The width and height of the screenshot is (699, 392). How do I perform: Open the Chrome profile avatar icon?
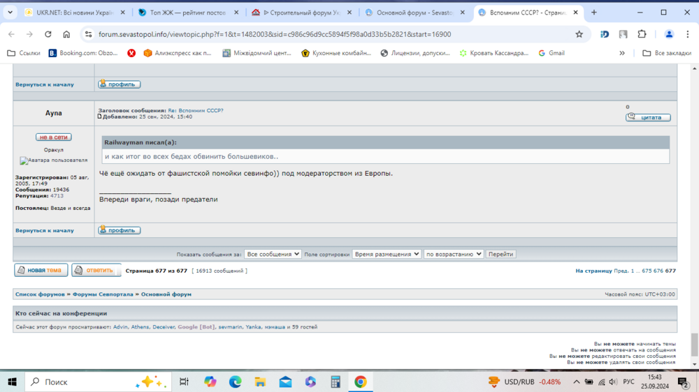[669, 34]
